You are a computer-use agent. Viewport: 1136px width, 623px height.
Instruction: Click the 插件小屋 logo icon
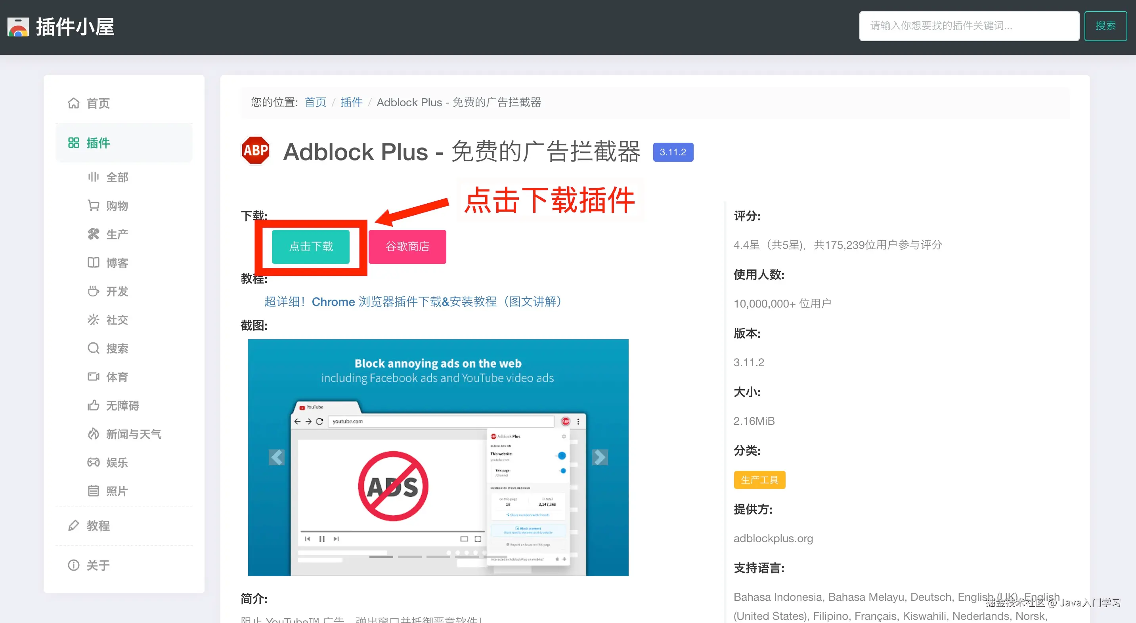pyautogui.click(x=18, y=27)
